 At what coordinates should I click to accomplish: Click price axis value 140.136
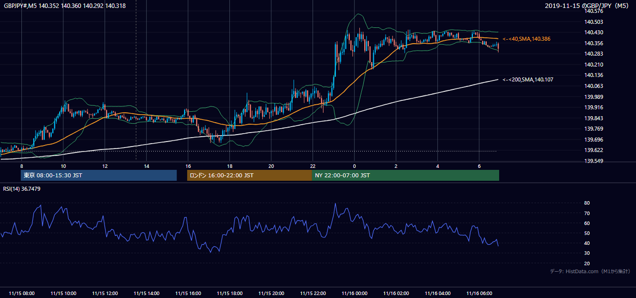(x=594, y=75)
